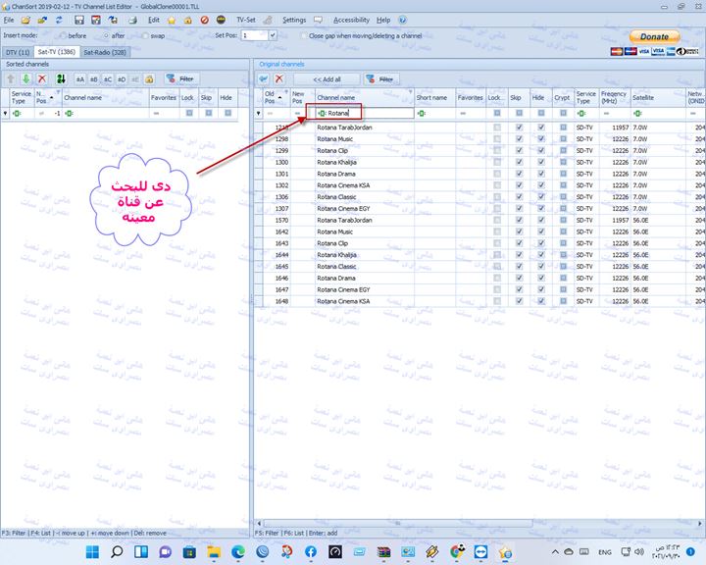Open the Settings menu

click(x=294, y=20)
